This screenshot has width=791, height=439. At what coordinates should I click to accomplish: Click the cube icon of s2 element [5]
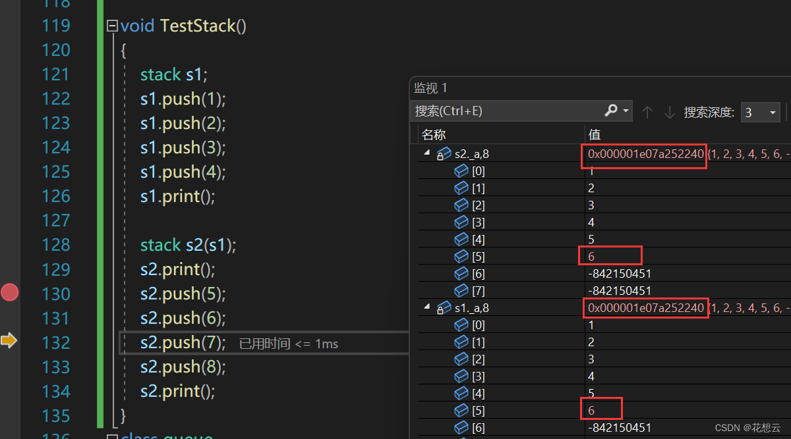click(461, 256)
